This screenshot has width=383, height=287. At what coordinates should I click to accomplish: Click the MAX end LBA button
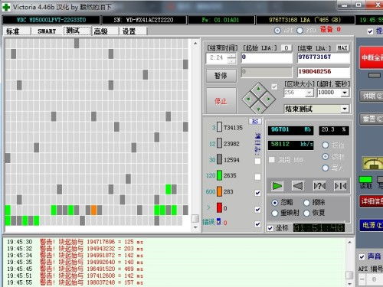[x=342, y=47]
